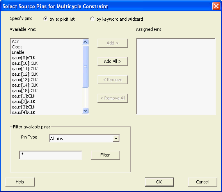Image resolution: width=222 pixels, height=192 pixels.
Task: Click the Filter button
Action: coord(105,155)
